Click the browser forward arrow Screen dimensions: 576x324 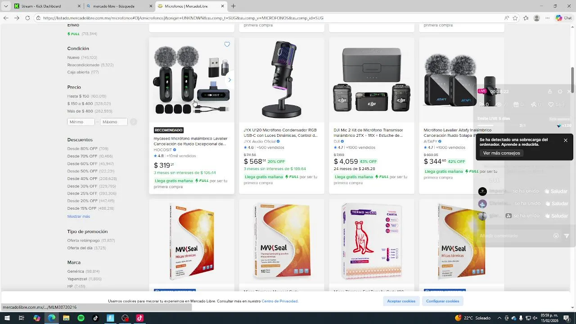pyautogui.click(x=17, y=18)
